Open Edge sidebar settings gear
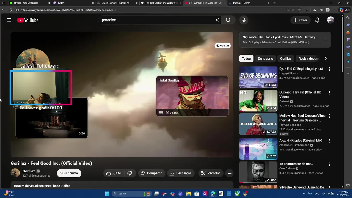The image size is (352, 198). tap(348, 185)
